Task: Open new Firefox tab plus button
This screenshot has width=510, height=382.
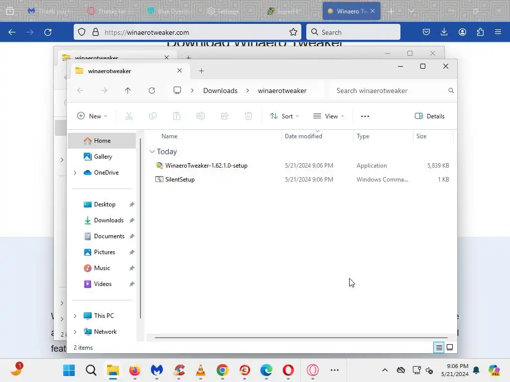Action: tap(391, 11)
